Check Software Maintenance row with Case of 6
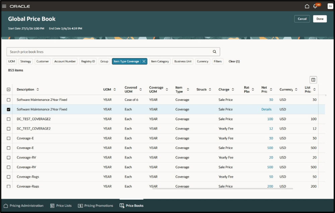The image size is (335, 213). [9, 100]
